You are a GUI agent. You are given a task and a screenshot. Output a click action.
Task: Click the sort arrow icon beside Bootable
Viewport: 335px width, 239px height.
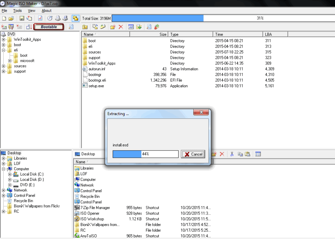29,27
